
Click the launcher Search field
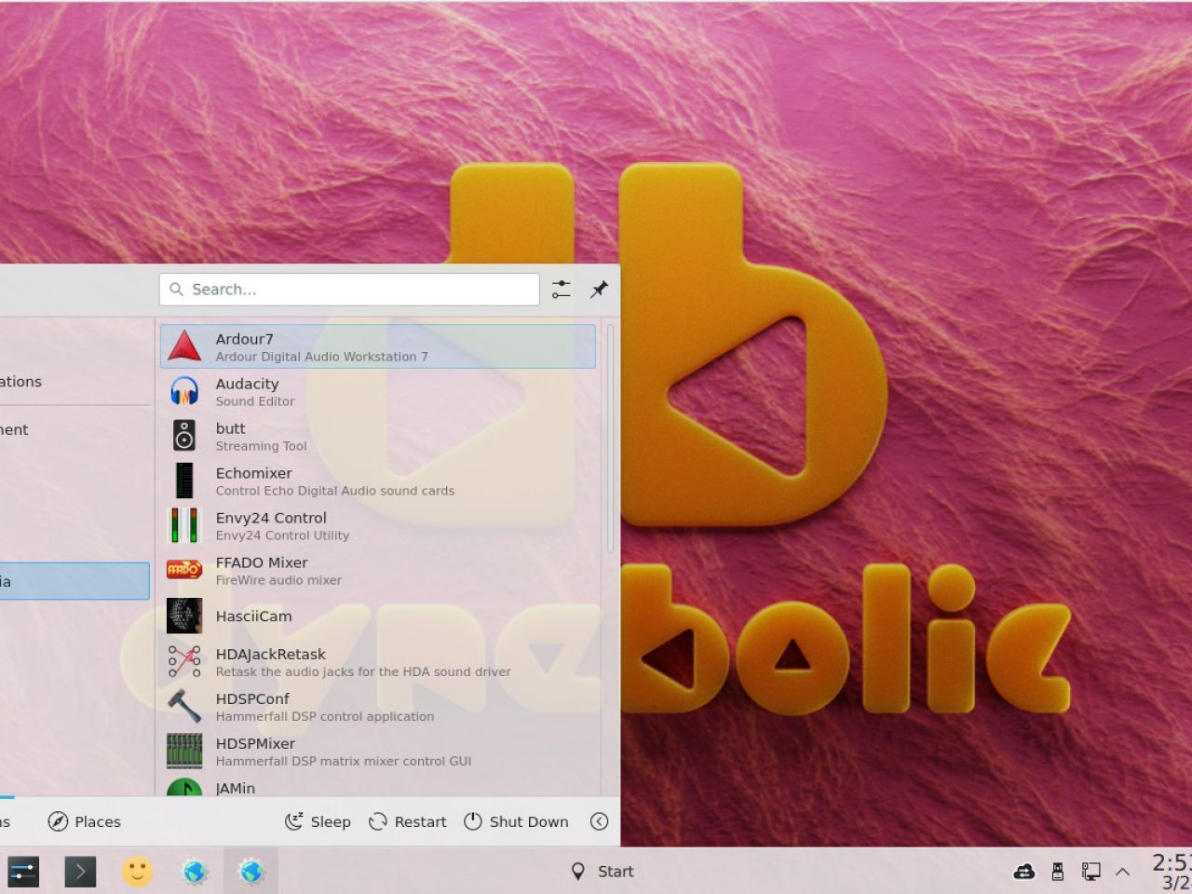pos(349,290)
